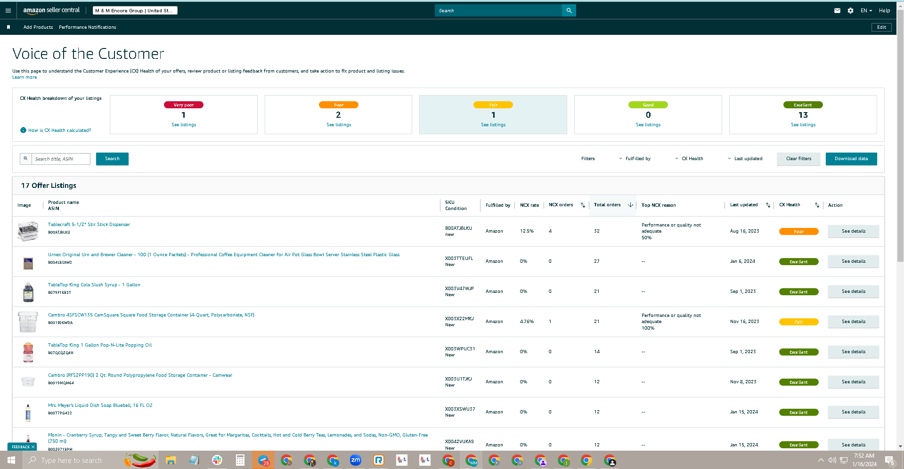Sort by CX Health column arrows icon
904x469 pixels.
[817, 205]
